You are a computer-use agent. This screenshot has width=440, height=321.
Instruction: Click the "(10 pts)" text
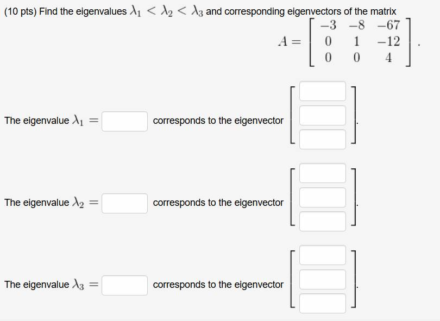click(21, 11)
